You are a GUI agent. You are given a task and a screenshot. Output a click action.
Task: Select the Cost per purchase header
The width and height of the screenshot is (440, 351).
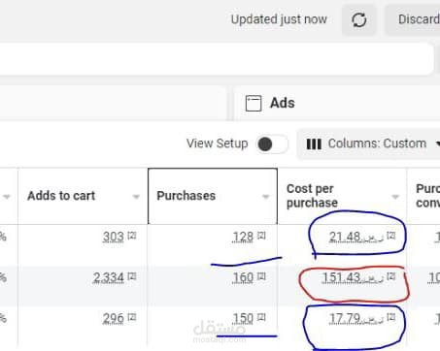click(x=312, y=196)
